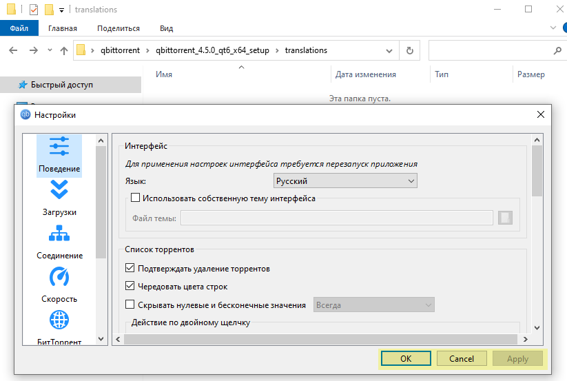567x381 pixels.
Task: Click the Explorer back arrow
Action: point(14,50)
